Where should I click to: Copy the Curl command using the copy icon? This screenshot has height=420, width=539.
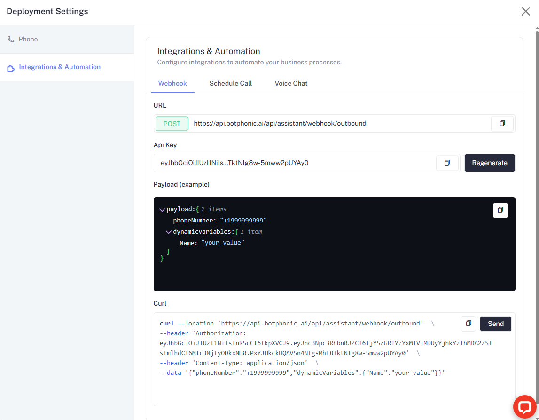[468, 324]
